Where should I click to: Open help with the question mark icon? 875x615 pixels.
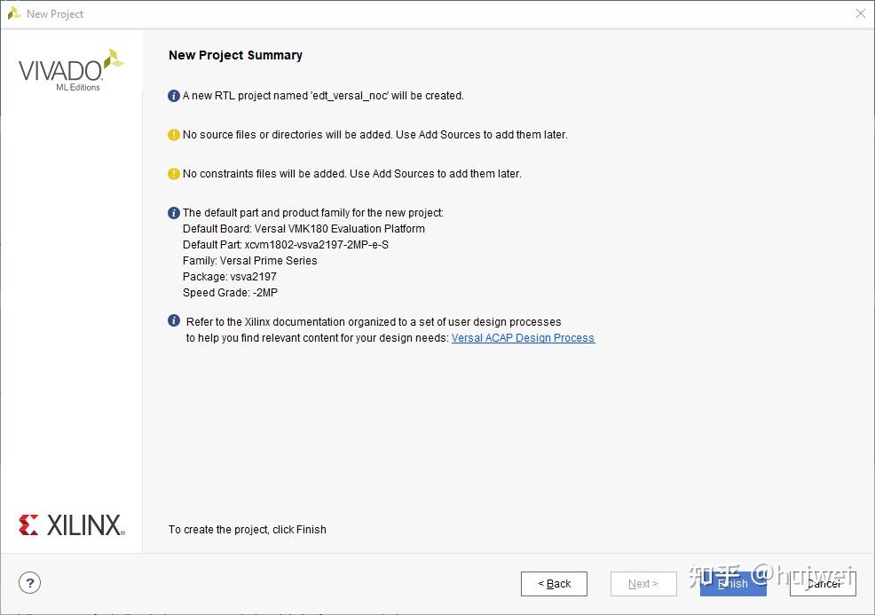click(30, 583)
